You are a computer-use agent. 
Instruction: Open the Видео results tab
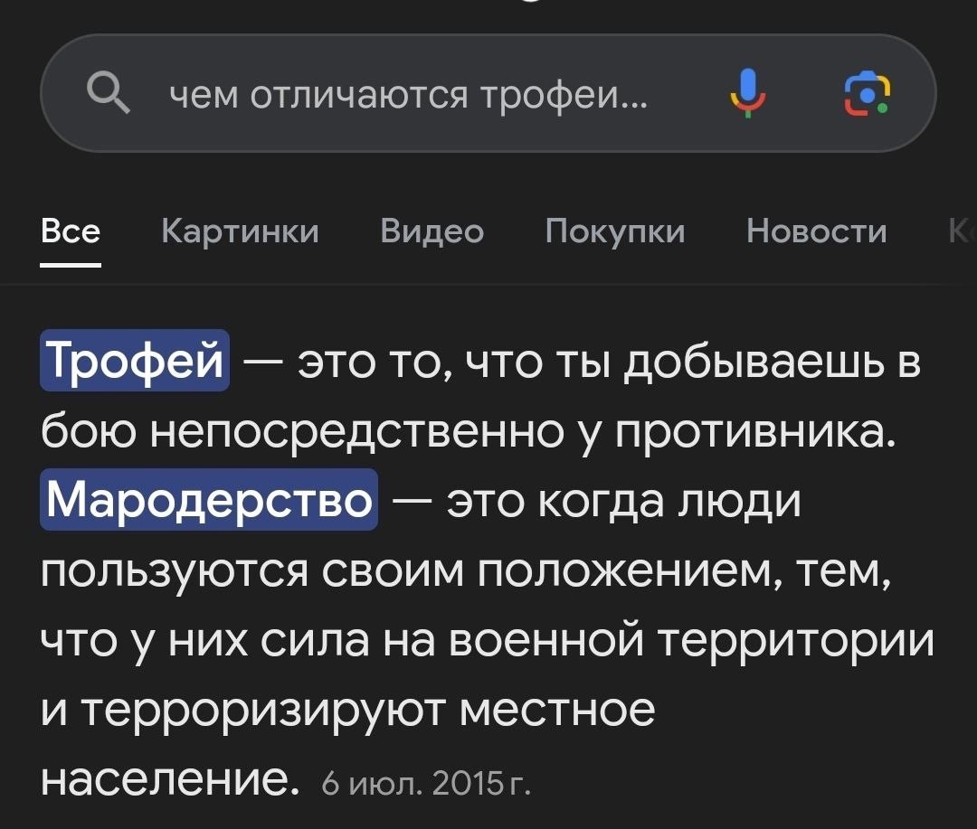432,232
